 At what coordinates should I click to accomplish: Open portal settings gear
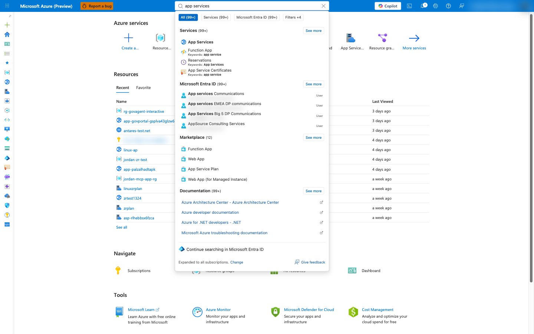tap(435, 6)
